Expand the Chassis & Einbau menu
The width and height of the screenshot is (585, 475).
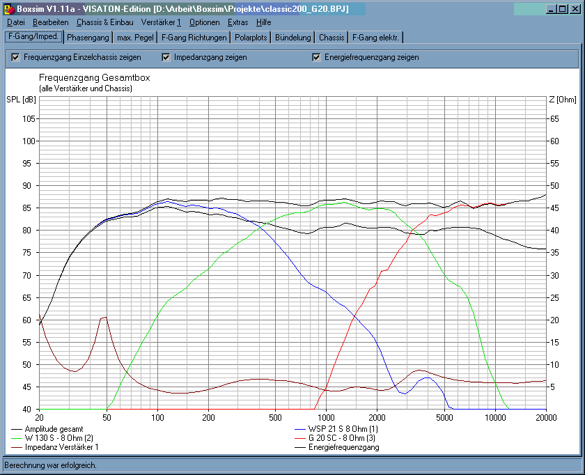click(x=104, y=22)
